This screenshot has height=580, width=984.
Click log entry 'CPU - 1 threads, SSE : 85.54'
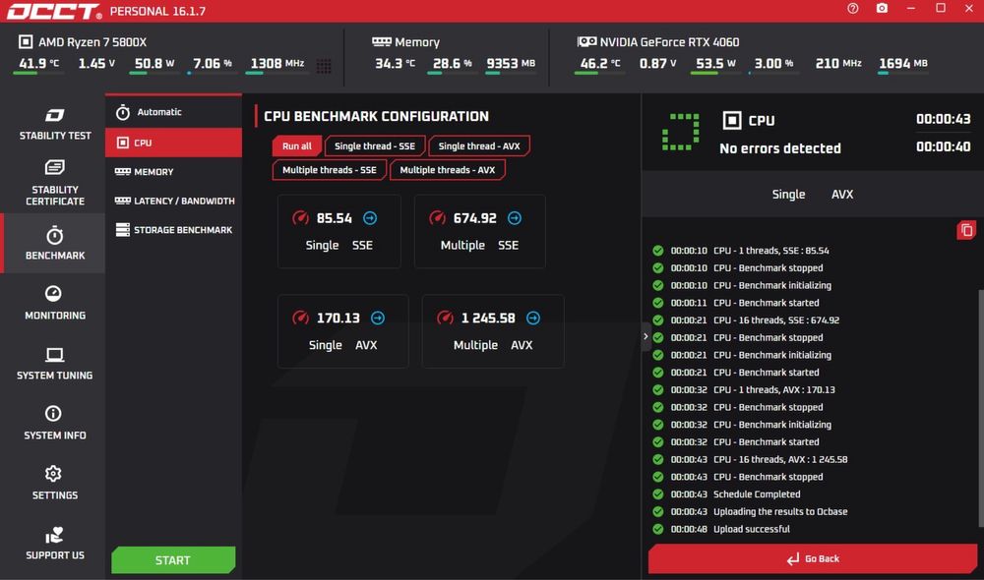point(771,250)
